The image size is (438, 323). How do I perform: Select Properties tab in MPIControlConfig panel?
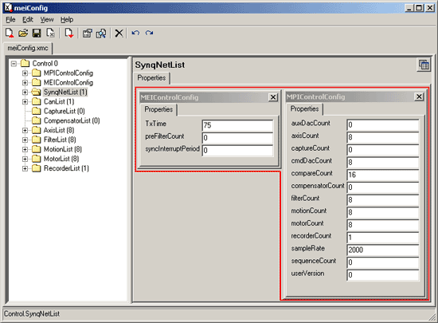click(304, 108)
